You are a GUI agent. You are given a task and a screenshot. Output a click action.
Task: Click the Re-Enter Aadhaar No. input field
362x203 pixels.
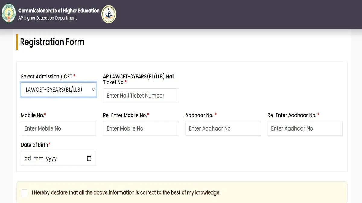pyautogui.click(x=305, y=128)
